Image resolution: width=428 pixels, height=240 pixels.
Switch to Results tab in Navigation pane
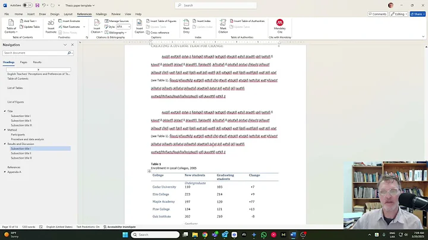point(37,62)
